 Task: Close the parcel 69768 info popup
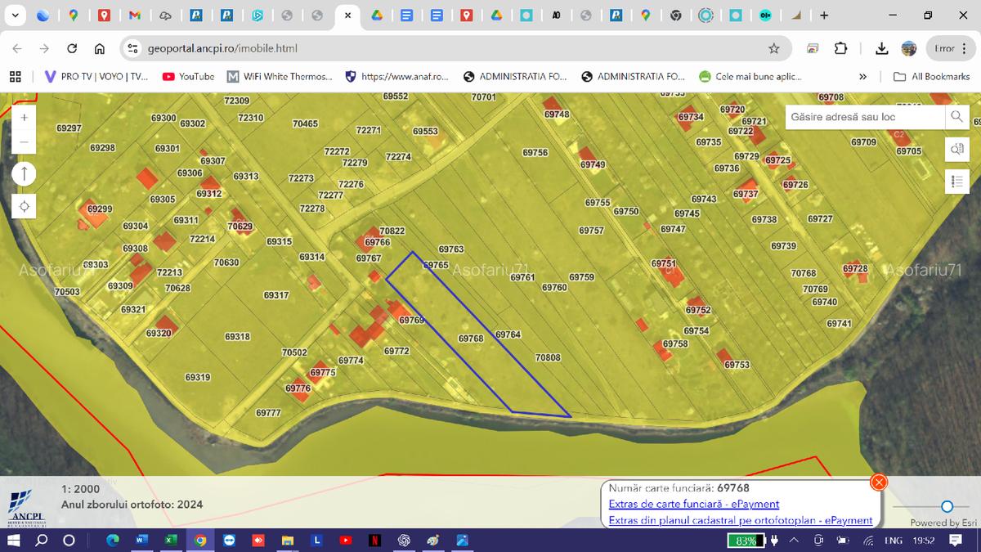(x=879, y=482)
